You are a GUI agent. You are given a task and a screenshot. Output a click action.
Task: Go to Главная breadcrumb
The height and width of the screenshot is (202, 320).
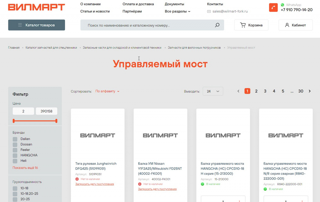click(x=14, y=48)
